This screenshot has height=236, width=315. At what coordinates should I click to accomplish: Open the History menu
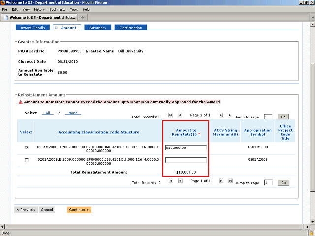[39, 9]
